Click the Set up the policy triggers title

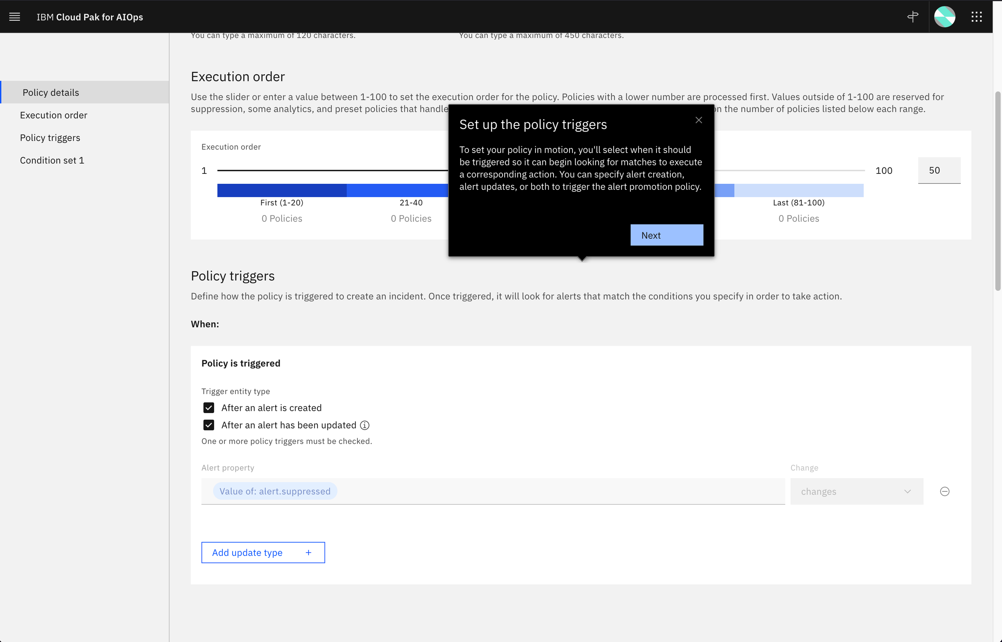[x=533, y=124]
